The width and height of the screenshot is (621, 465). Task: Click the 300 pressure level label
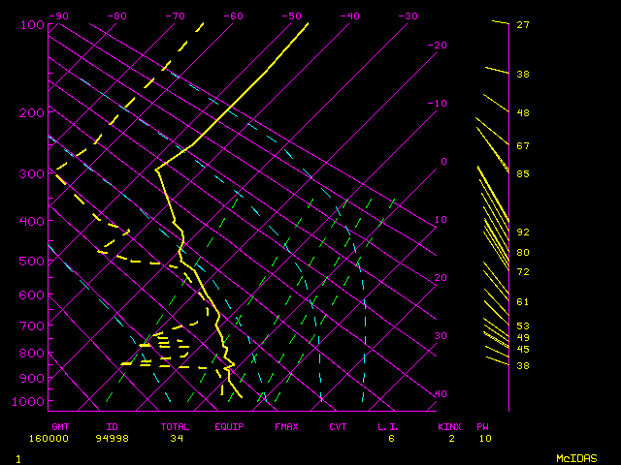coord(33,174)
